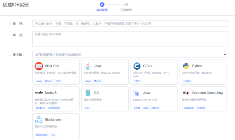
Task: Click the 支持Go语言开发 description
Action: click(93, 100)
